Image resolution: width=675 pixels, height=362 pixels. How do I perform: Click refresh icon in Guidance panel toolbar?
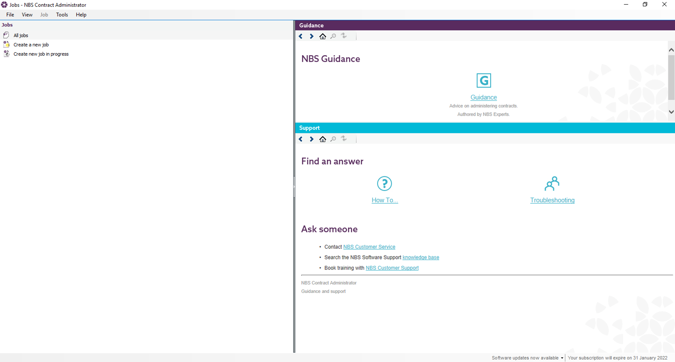coord(344,36)
